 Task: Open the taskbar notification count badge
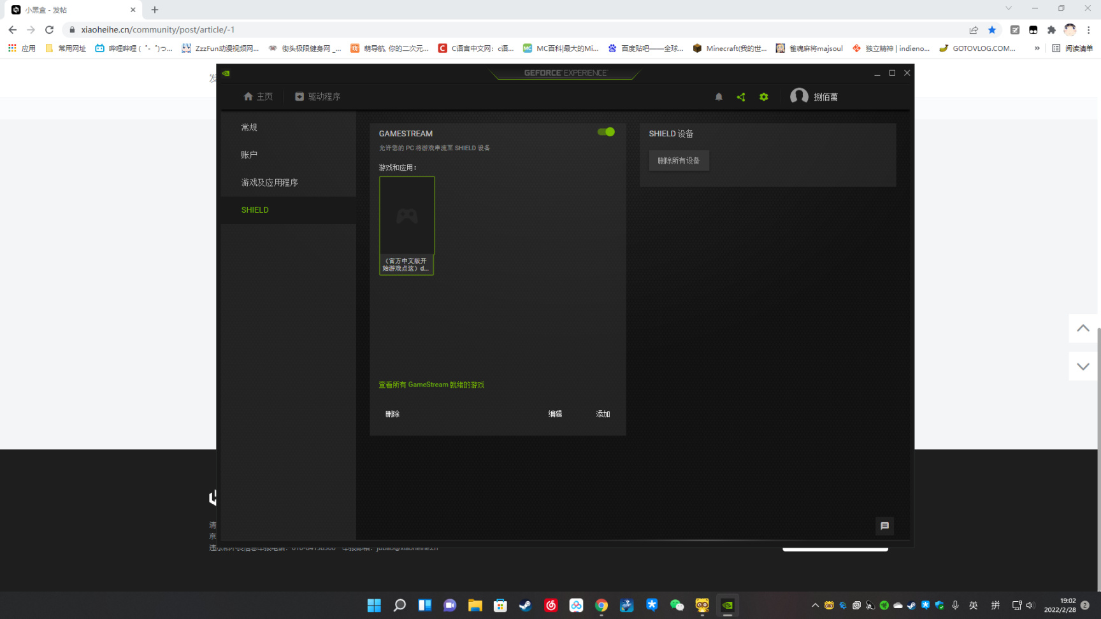pyautogui.click(x=1085, y=606)
